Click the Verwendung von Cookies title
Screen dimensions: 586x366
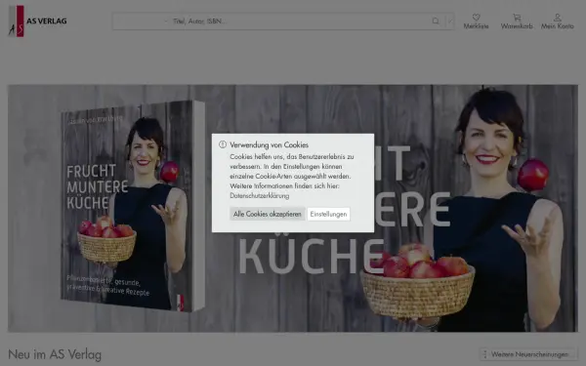pos(270,144)
